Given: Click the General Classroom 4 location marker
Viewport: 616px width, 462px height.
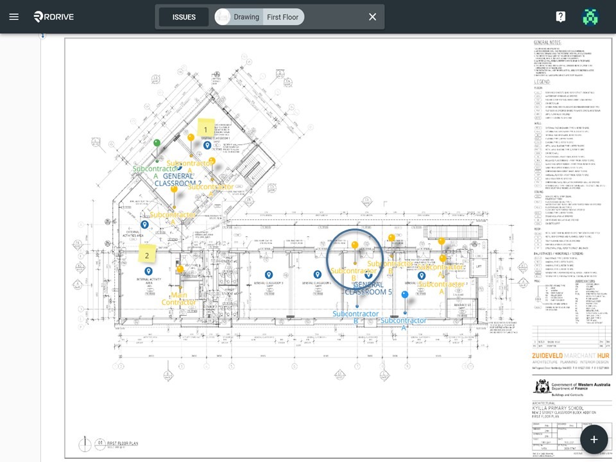Looking at the screenshot, I should [x=318, y=274].
